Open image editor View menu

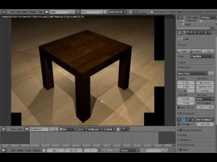pyautogui.click(x=13, y=129)
